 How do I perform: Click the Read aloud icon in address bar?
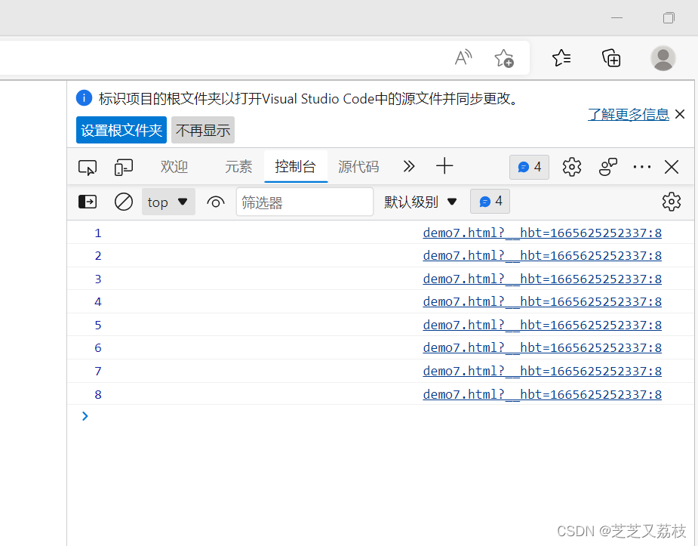[463, 57]
